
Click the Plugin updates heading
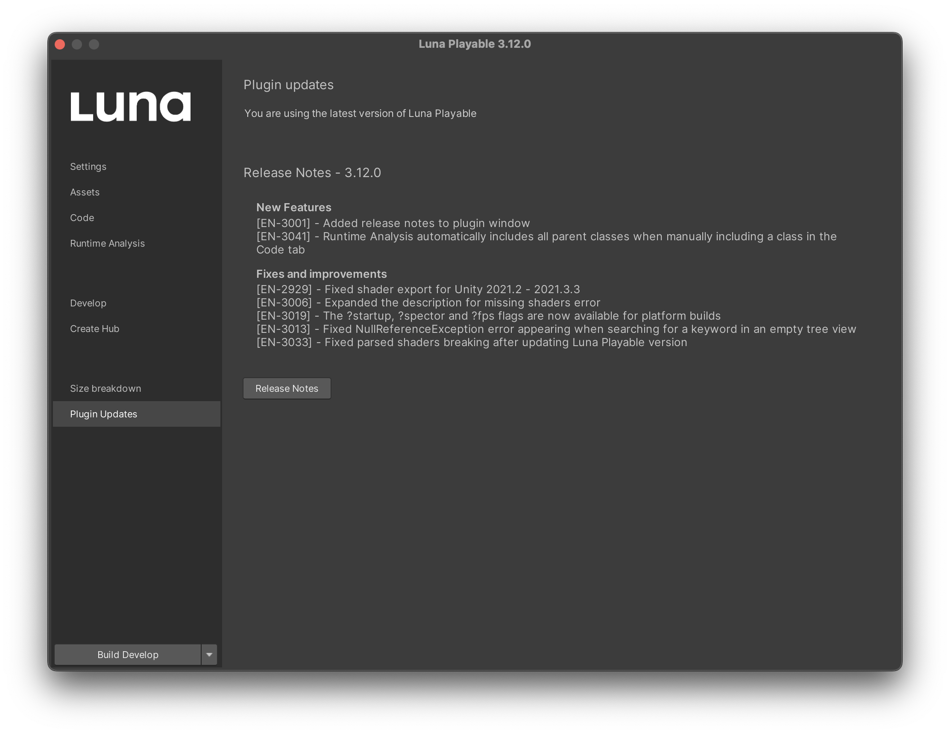tap(288, 85)
